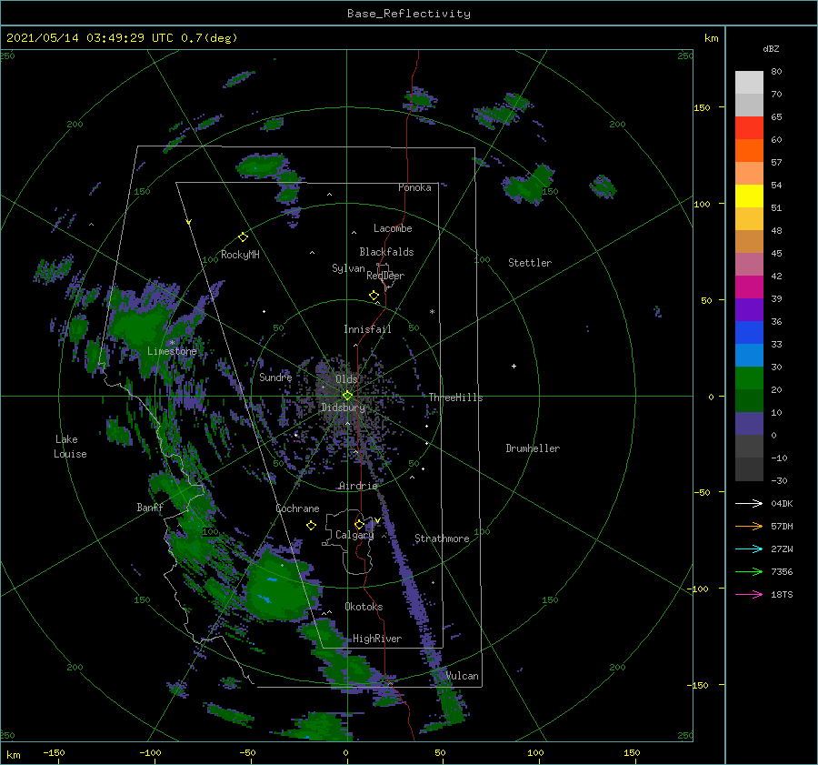Viewport: 818px width, 765px height.
Task: Click the green echo northwest of Stettler
Action: pyautogui.click(x=528, y=184)
